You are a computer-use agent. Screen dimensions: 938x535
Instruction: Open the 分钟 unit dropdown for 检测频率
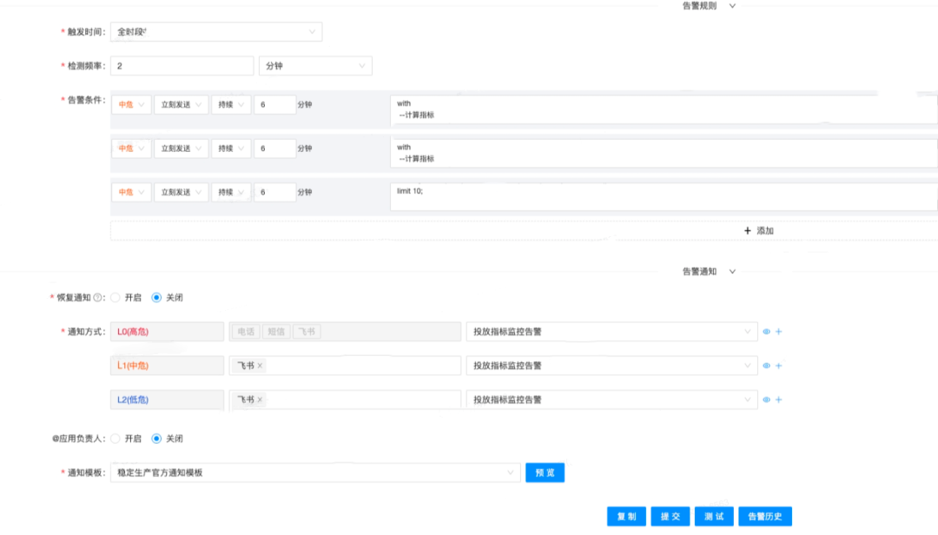(x=315, y=66)
